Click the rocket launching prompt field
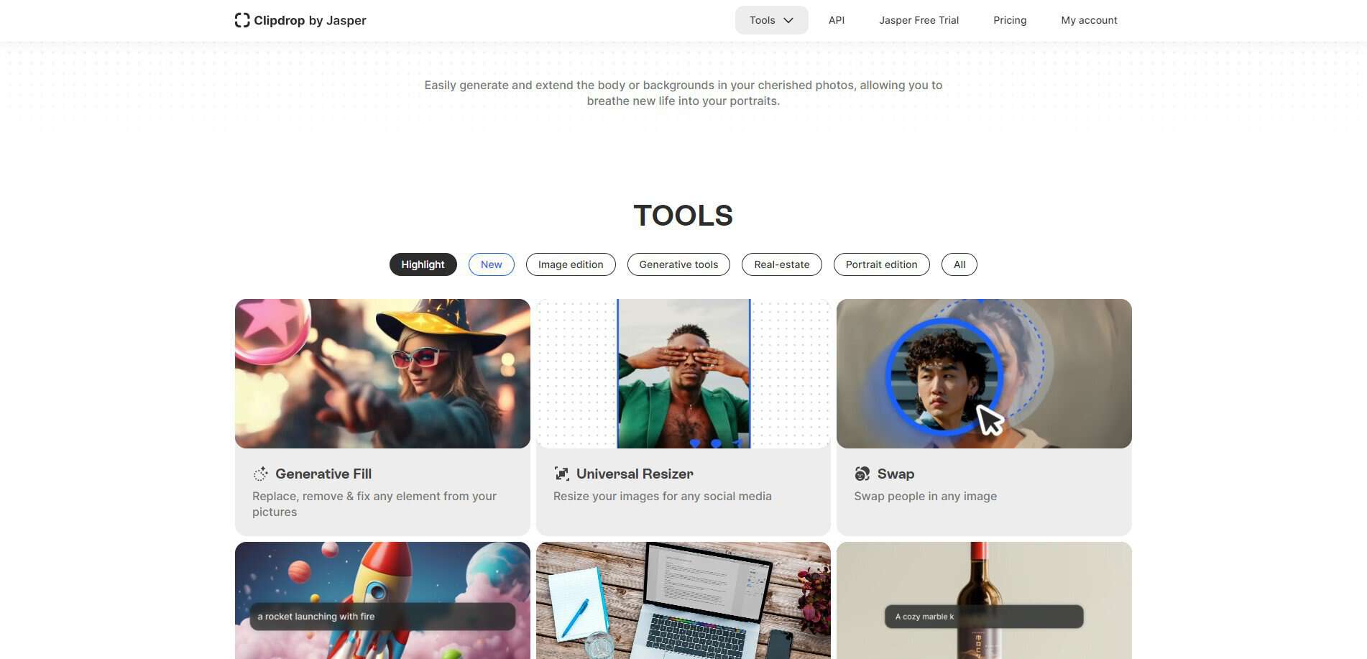Image resolution: width=1367 pixels, height=659 pixels. (382, 617)
